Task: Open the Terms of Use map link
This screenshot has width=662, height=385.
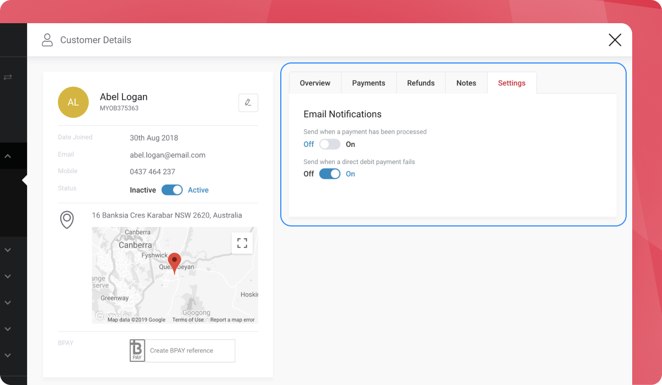Action: pyautogui.click(x=188, y=320)
